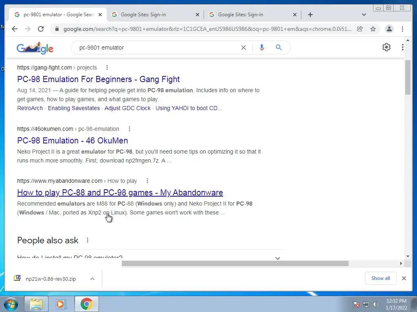
Task: Open more options for gang-fight.com result
Action: coord(107,67)
